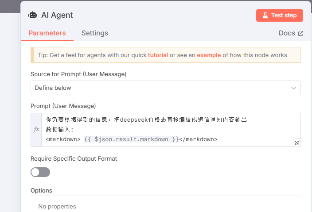This screenshot has height=212, width=312.
Task: Click the 'Define below' combo box
Action: [x=160, y=88]
